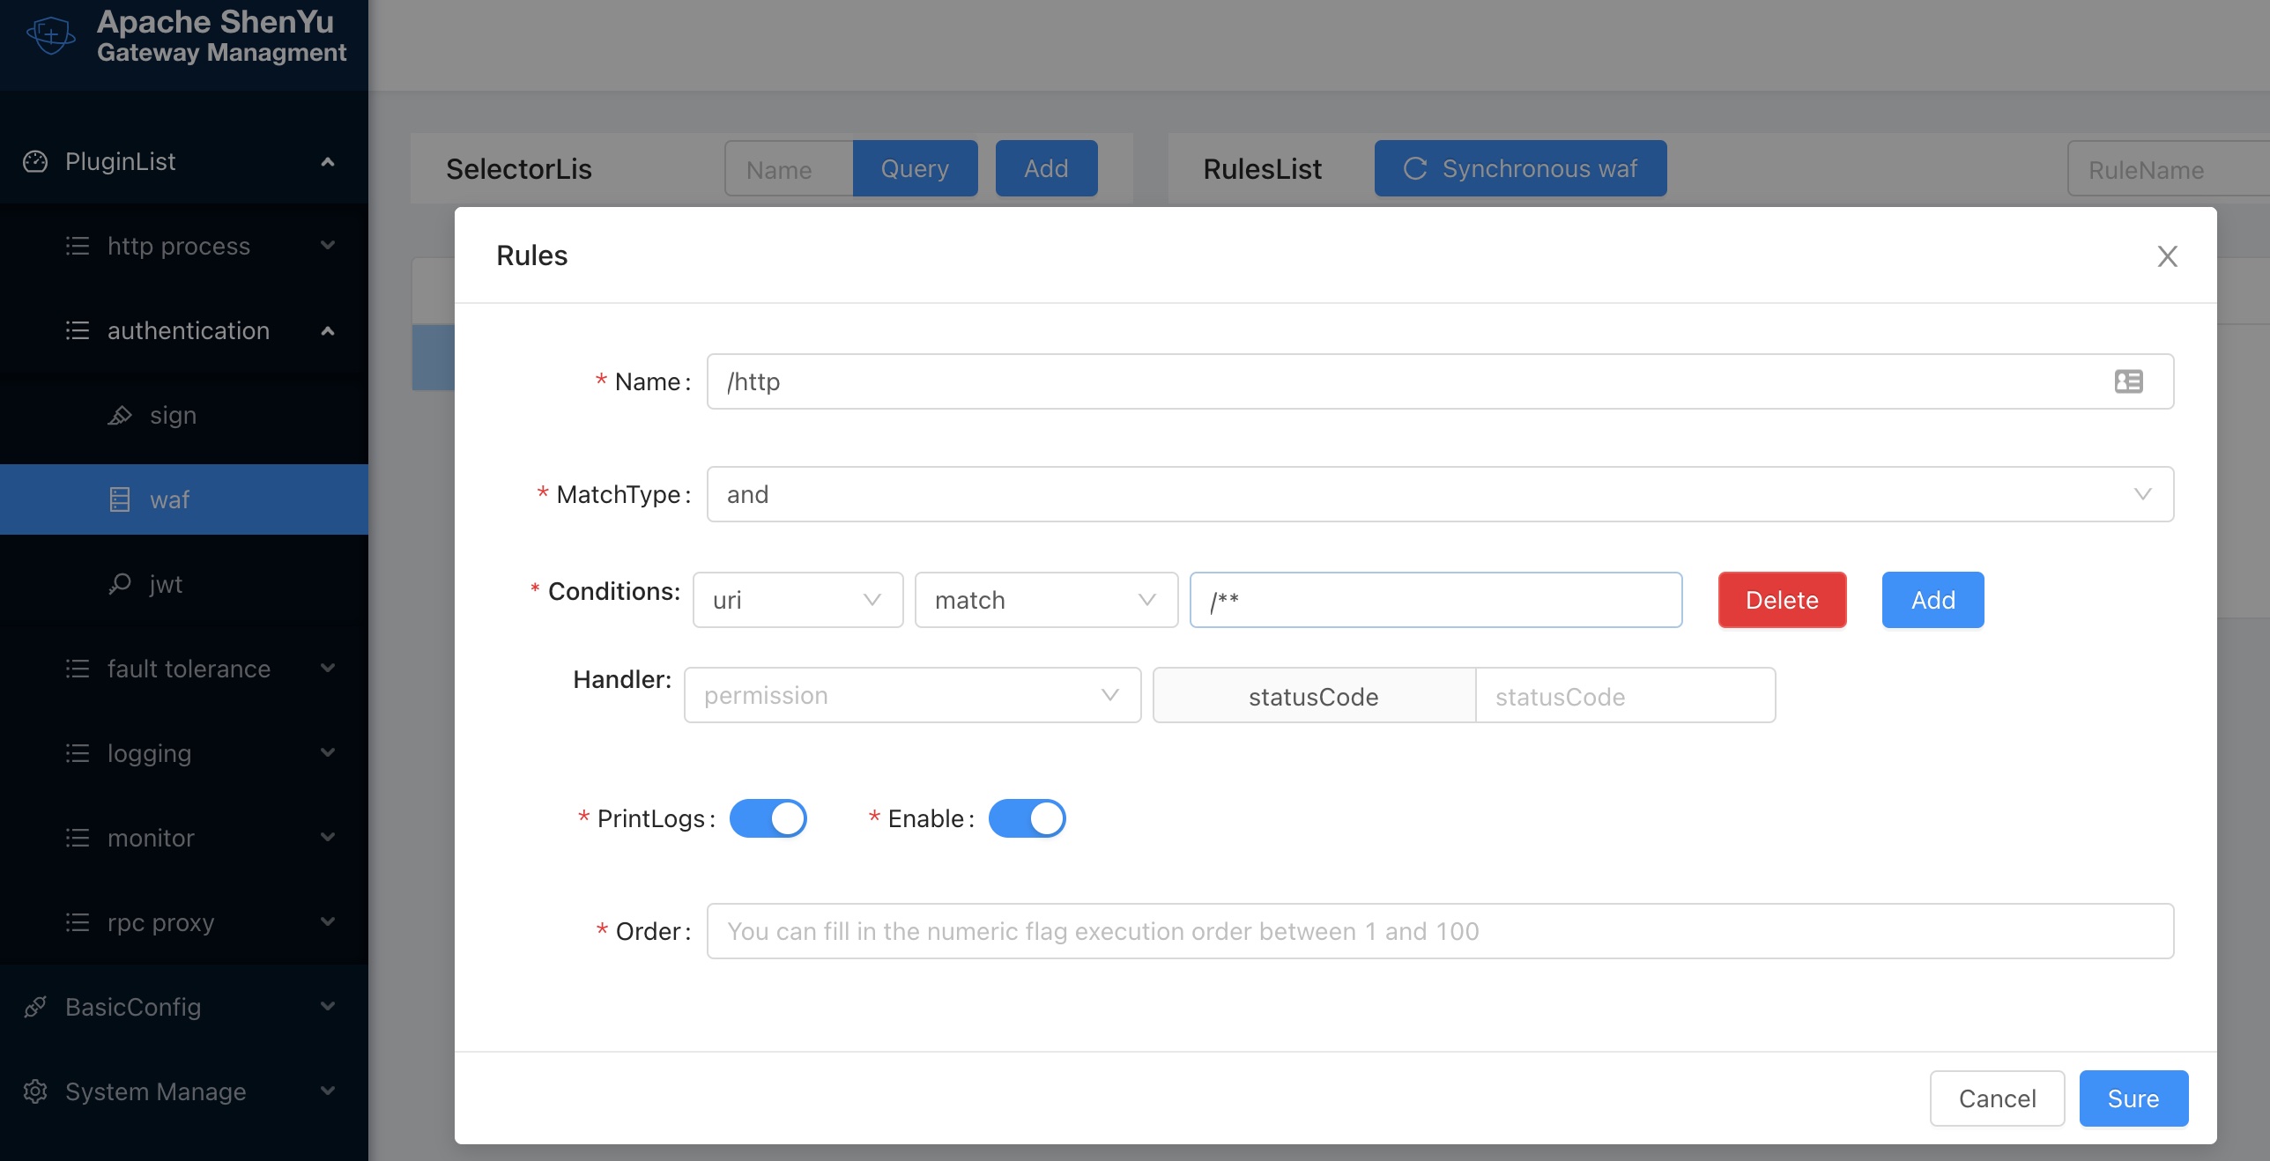Image resolution: width=2270 pixels, height=1161 pixels.
Task: Click the red Delete condition button
Action: click(1781, 600)
